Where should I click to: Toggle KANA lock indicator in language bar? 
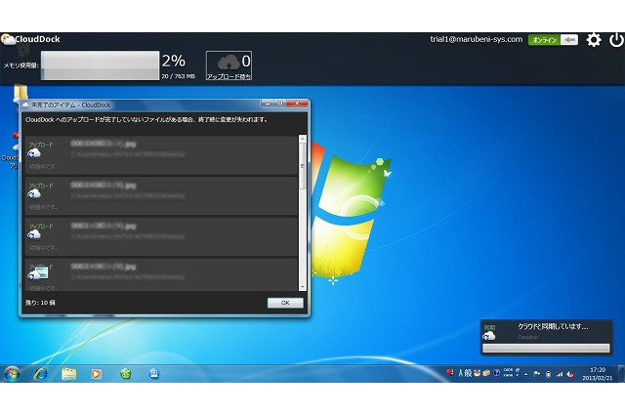coord(508,375)
